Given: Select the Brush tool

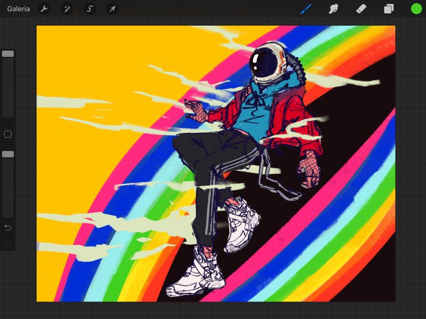Looking at the screenshot, I should pyautogui.click(x=306, y=9).
